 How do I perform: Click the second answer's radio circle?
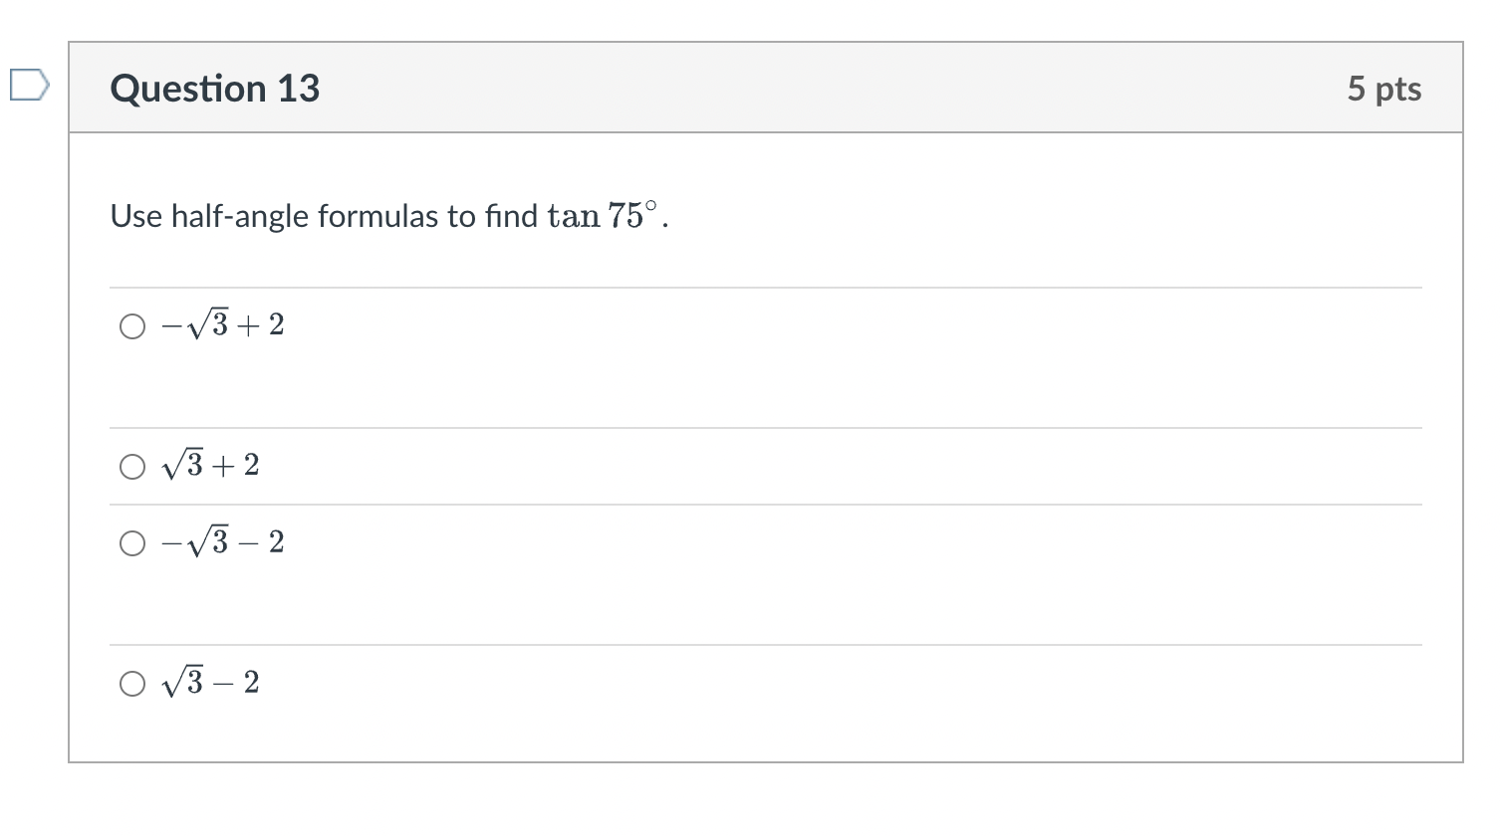[x=130, y=465]
